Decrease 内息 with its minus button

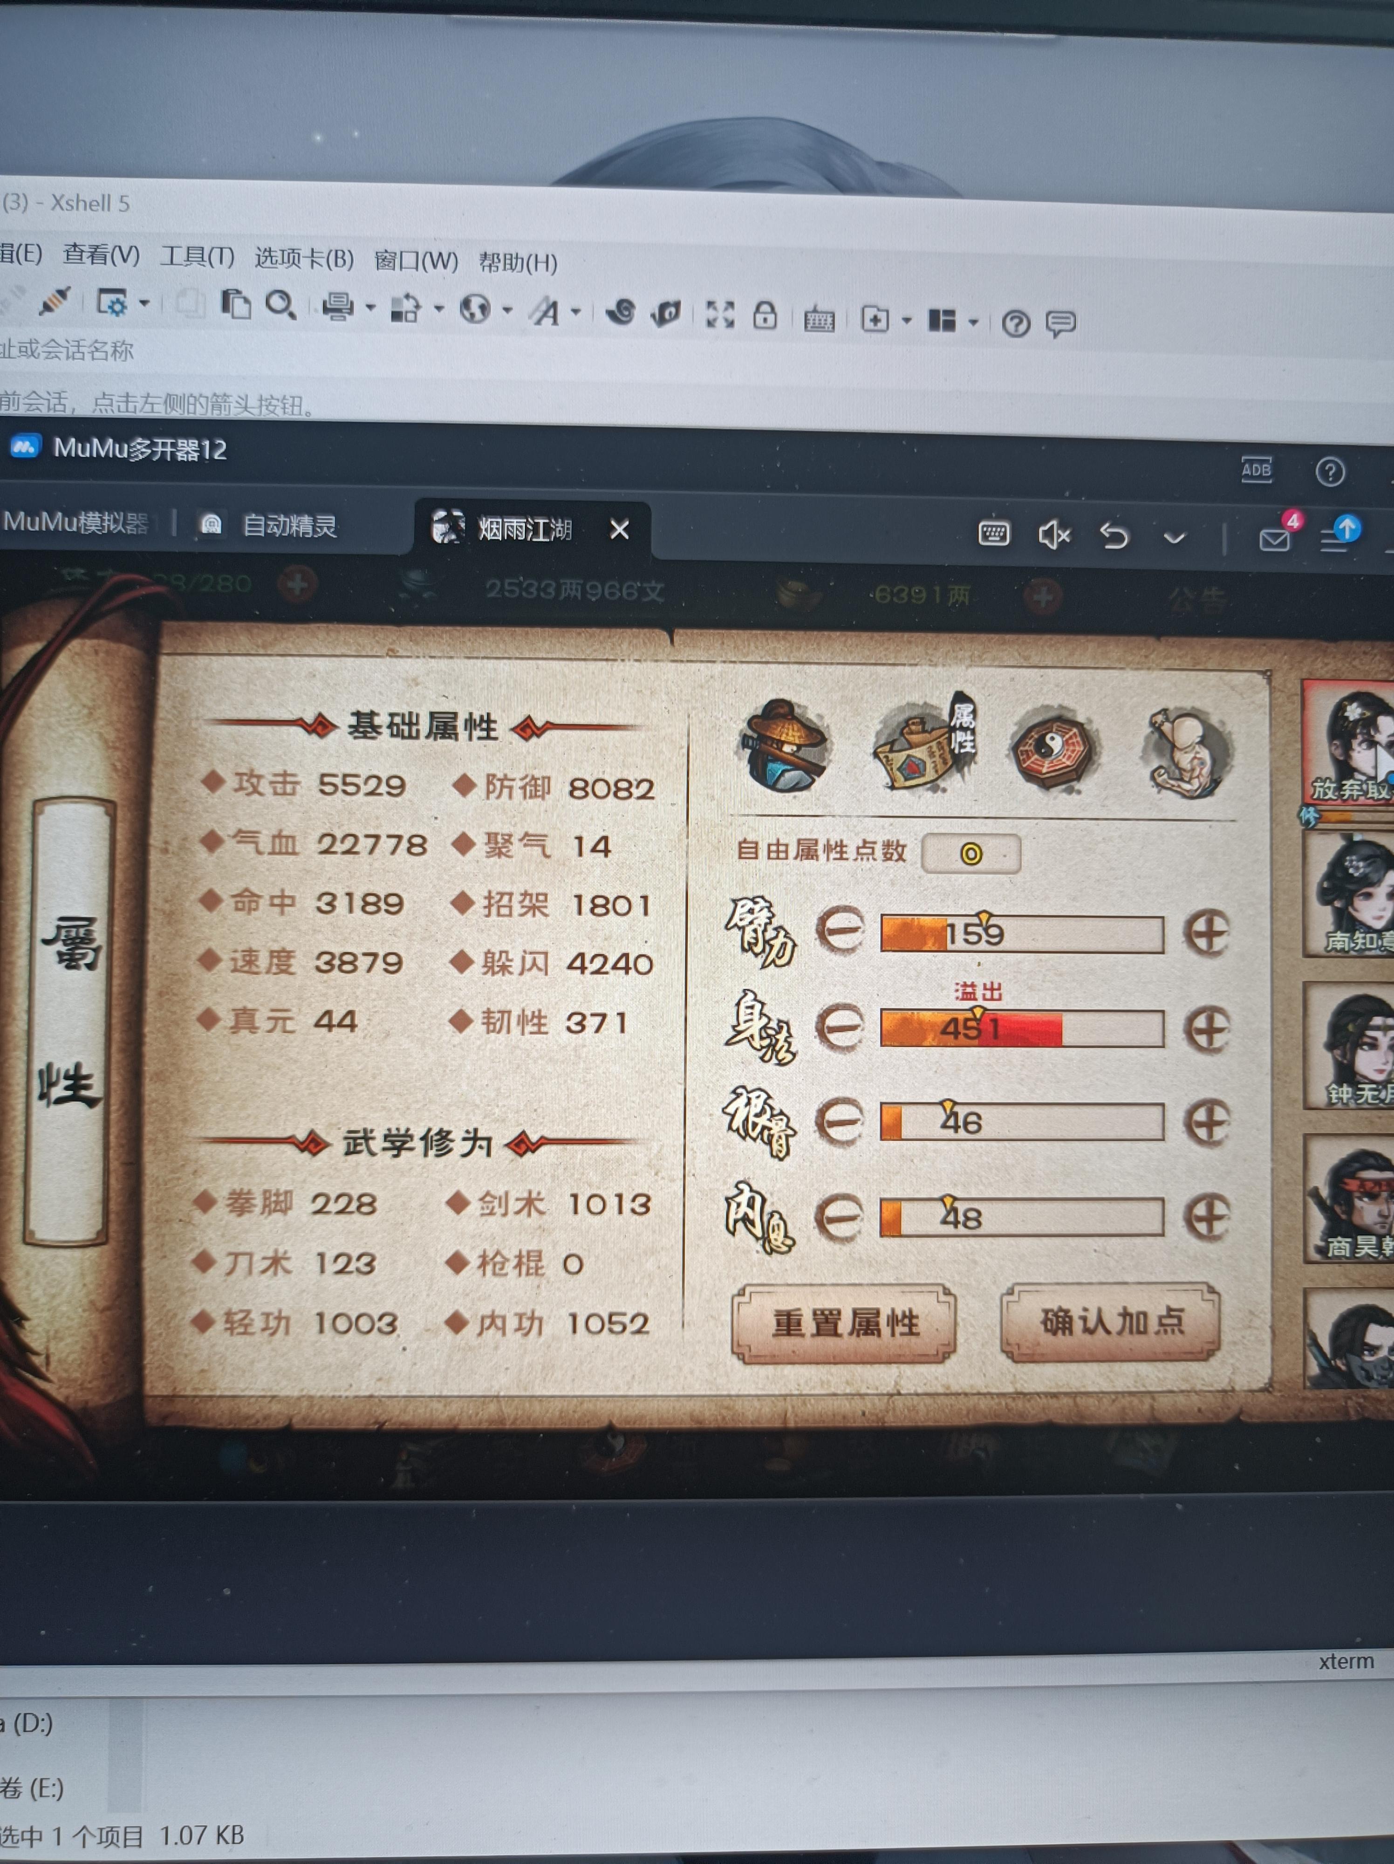point(839,1217)
